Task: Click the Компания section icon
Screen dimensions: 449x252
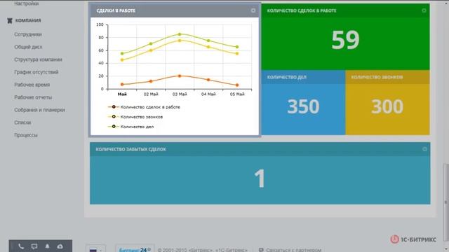Action: click(10, 20)
